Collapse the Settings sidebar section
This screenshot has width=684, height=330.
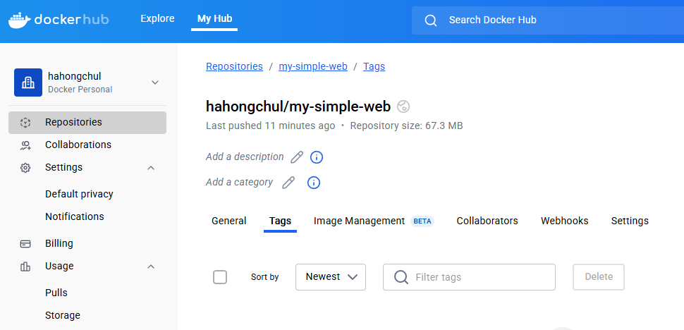(x=151, y=168)
